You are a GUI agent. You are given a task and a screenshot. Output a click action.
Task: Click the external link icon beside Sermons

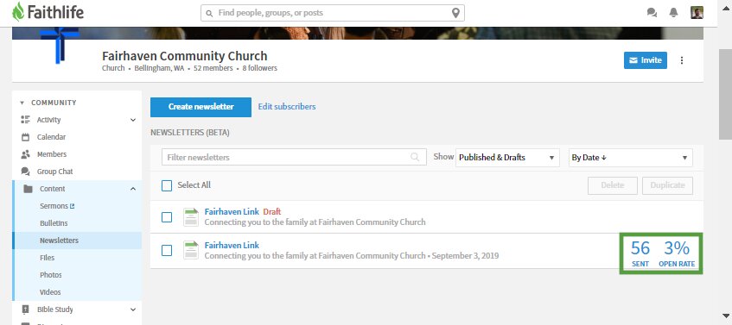pyautogui.click(x=72, y=206)
